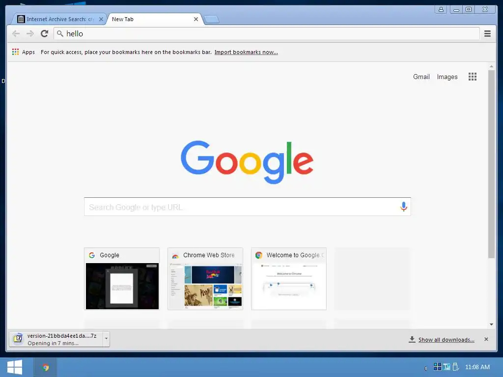
Task: Click the Import bookmarks now link
Action: click(x=246, y=52)
